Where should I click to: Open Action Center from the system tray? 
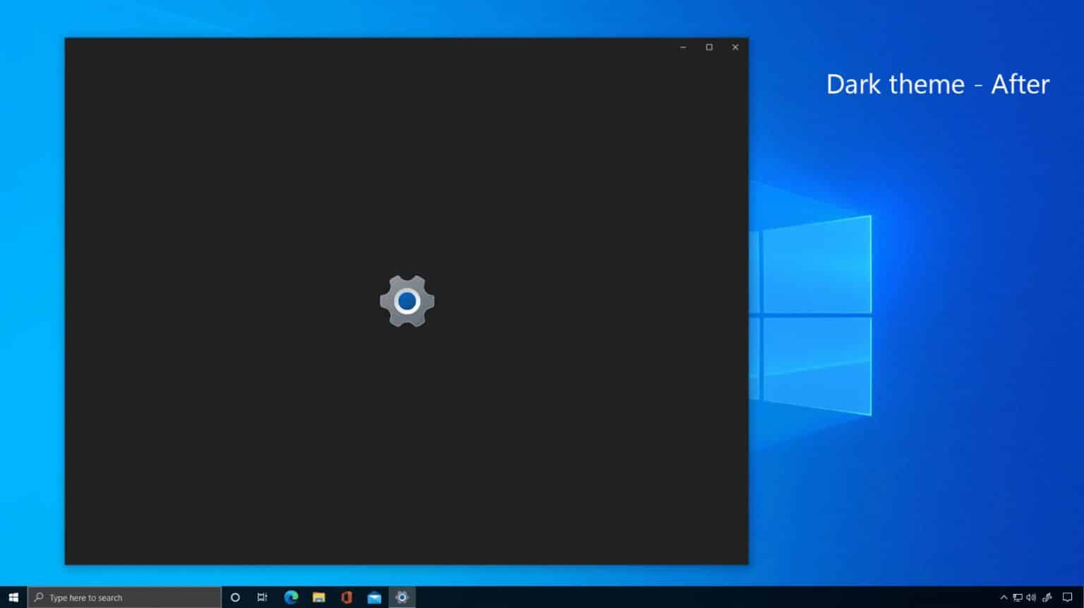1066,597
